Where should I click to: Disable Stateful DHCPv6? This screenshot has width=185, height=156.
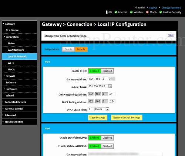pos(107,138)
